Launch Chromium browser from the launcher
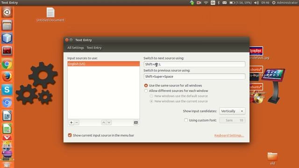The image size is (299, 168). (7, 103)
